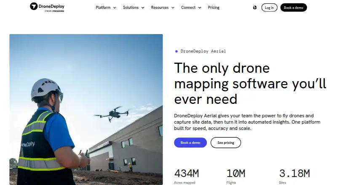Click the 434M acres mapped figure
This screenshot has width=337, height=185.
click(x=187, y=173)
